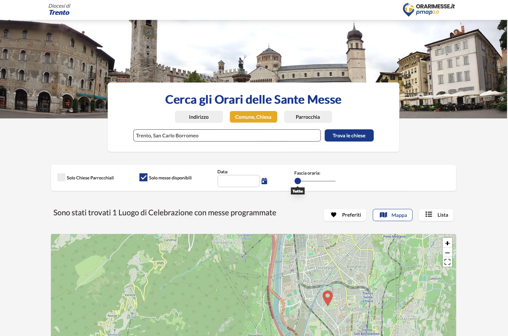508x336 pixels.
Task: Click the Fascia oraria slider handle
Action: tap(298, 181)
